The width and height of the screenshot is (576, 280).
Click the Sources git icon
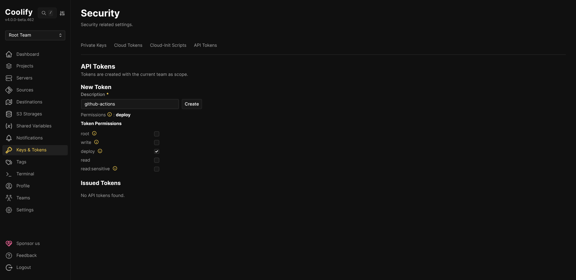pyautogui.click(x=9, y=90)
